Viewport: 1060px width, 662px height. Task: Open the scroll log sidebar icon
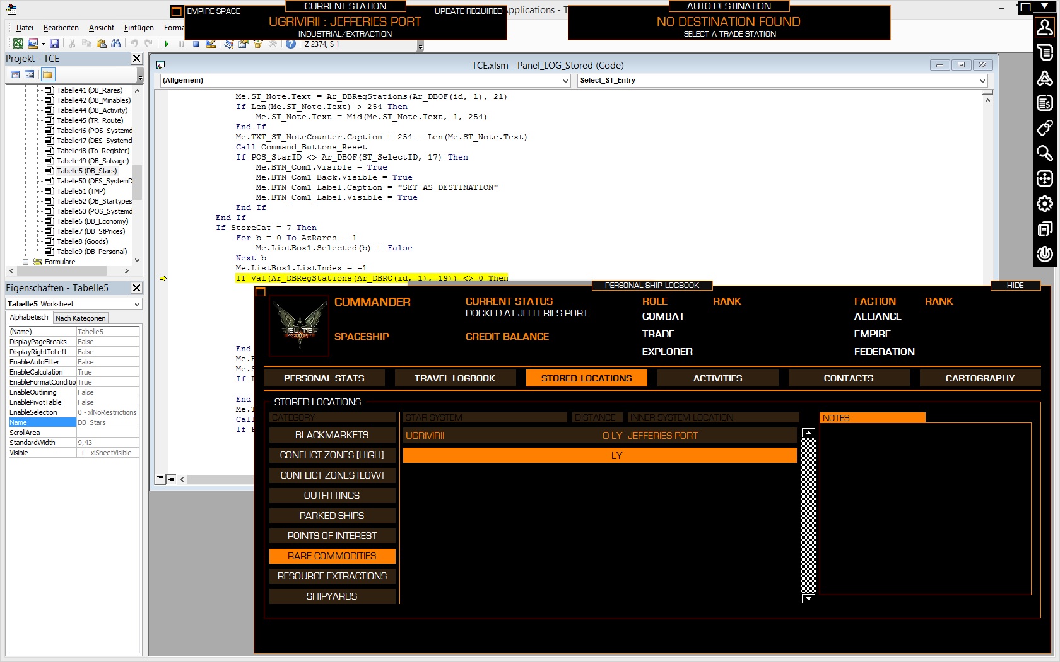pyautogui.click(x=1045, y=52)
